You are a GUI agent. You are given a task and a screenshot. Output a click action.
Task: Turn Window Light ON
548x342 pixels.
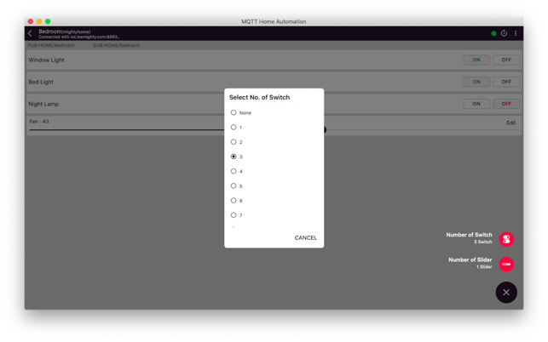476,60
